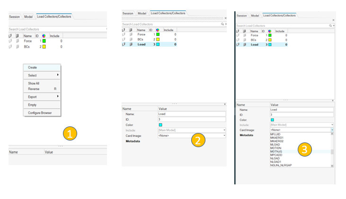Close the right panel browser with X
The height and width of the screenshot is (199, 346).
coord(333,20)
